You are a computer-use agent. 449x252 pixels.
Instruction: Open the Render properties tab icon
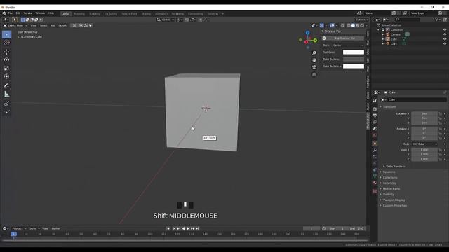(x=375, y=109)
